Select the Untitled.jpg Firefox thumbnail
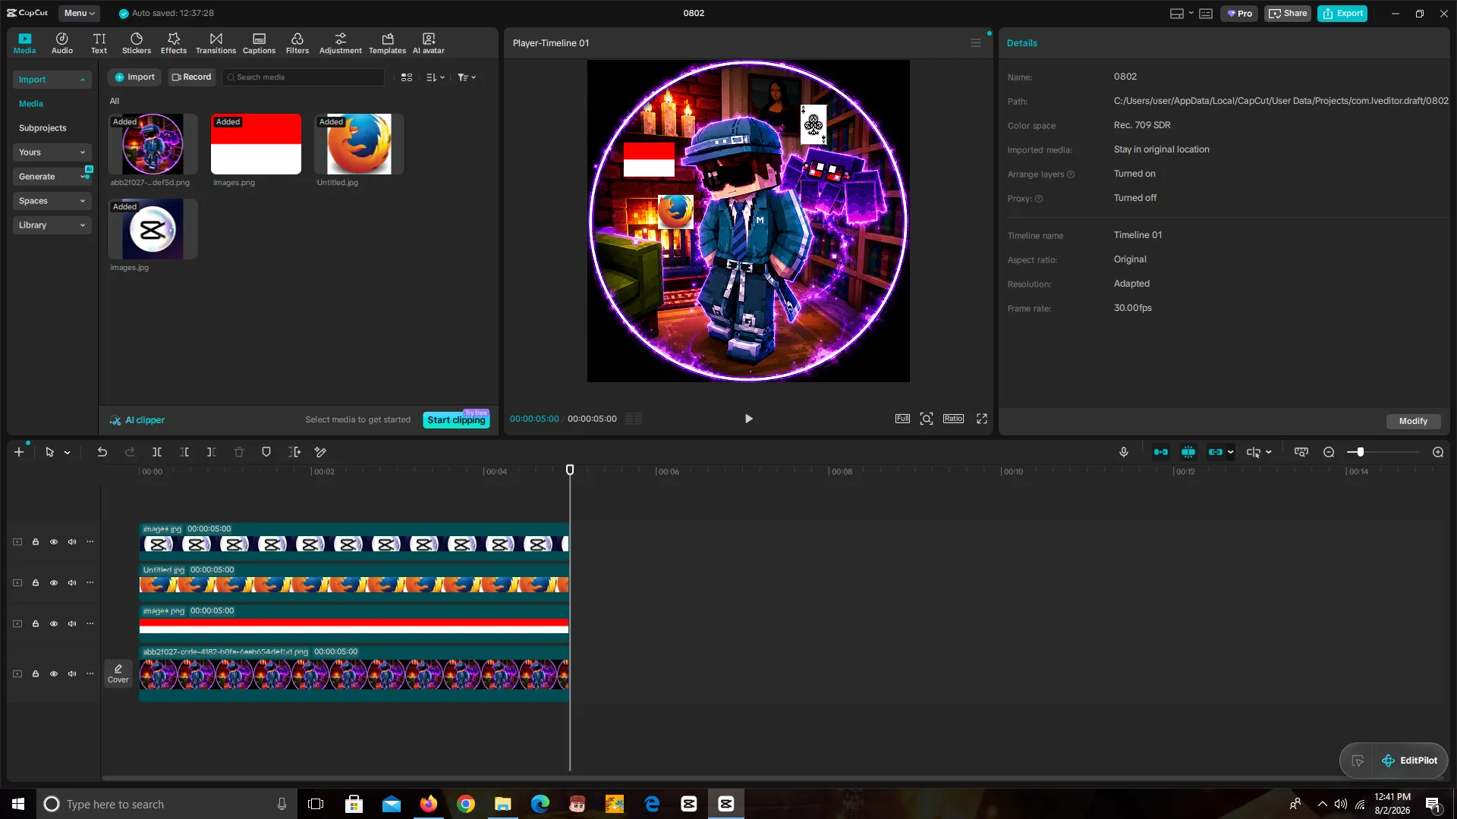The height and width of the screenshot is (819, 1457). click(x=359, y=144)
